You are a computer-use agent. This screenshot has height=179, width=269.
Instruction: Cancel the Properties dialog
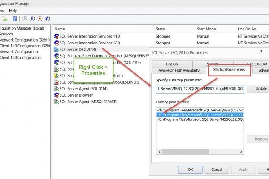coord(217,170)
